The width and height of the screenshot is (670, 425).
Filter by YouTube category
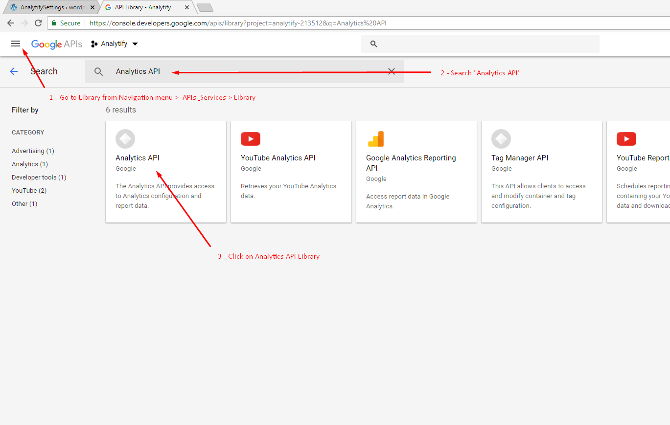tap(29, 191)
